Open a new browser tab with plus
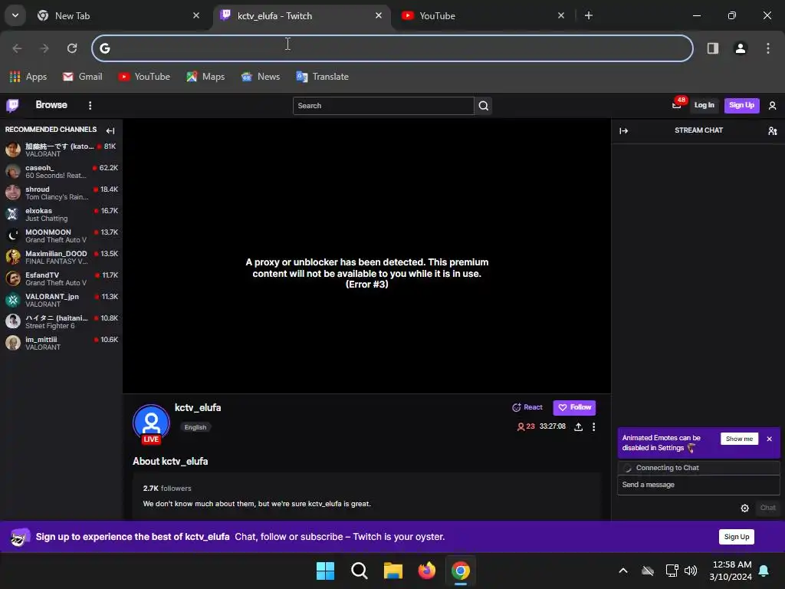The image size is (785, 589). [x=589, y=15]
